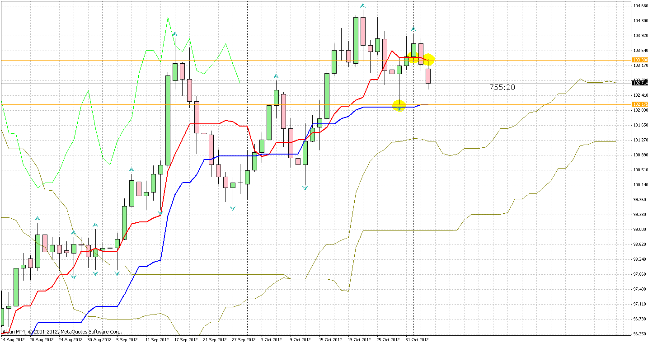Click the Alpari MT4 copyright text
The image size is (648, 343).
(x=62, y=332)
